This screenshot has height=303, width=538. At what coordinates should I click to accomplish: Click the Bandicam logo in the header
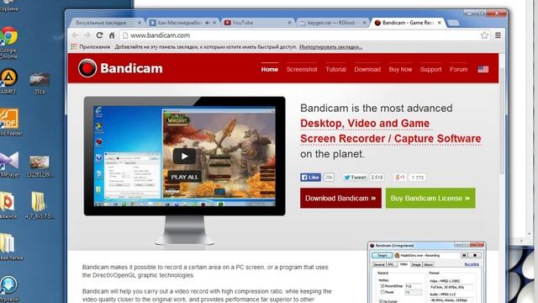[120, 68]
